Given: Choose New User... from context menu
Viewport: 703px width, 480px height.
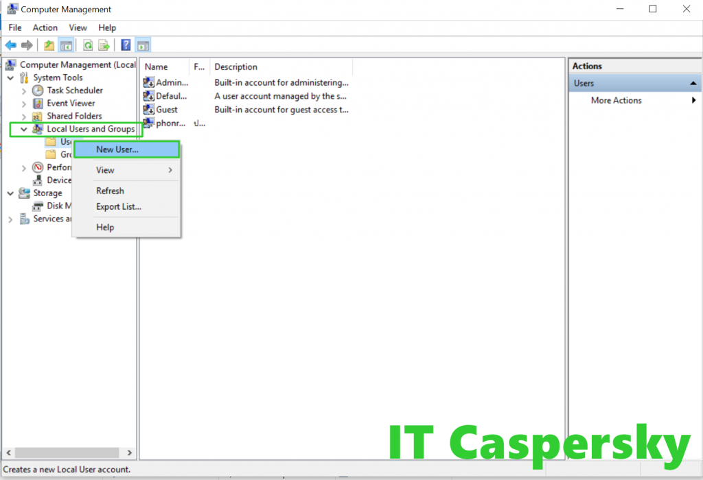Looking at the screenshot, I should click(x=127, y=149).
